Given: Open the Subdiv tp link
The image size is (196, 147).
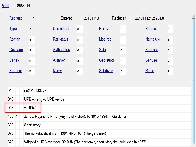Looking at the screenshot, I should [x=106, y=71].
